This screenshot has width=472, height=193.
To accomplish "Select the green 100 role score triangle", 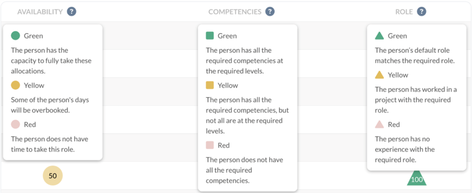I will pyautogui.click(x=417, y=178).
